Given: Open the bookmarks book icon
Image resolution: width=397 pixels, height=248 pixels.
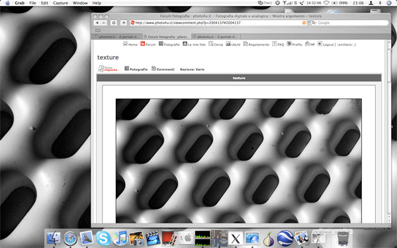Looking at the screenshot, I should [x=98, y=30].
